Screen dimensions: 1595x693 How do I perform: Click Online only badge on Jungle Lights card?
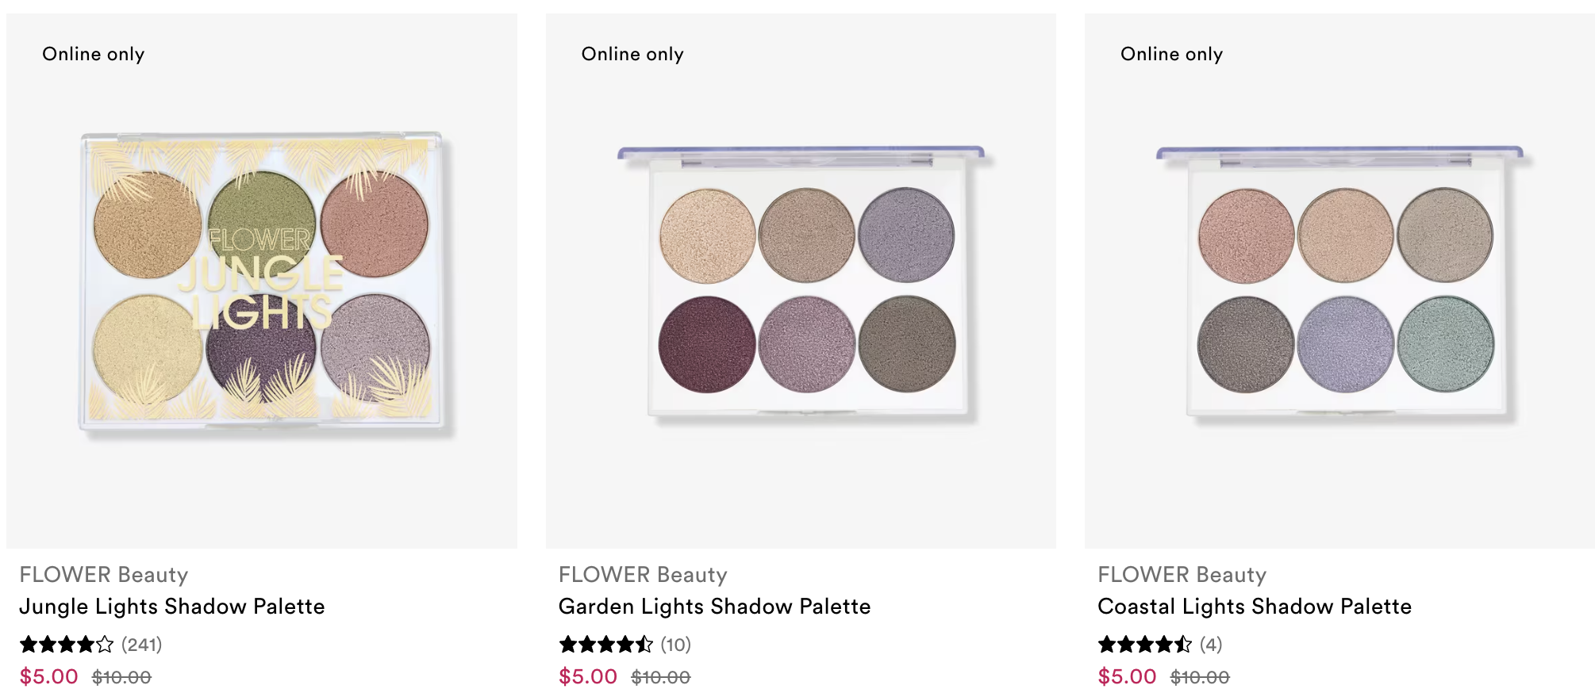(94, 54)
